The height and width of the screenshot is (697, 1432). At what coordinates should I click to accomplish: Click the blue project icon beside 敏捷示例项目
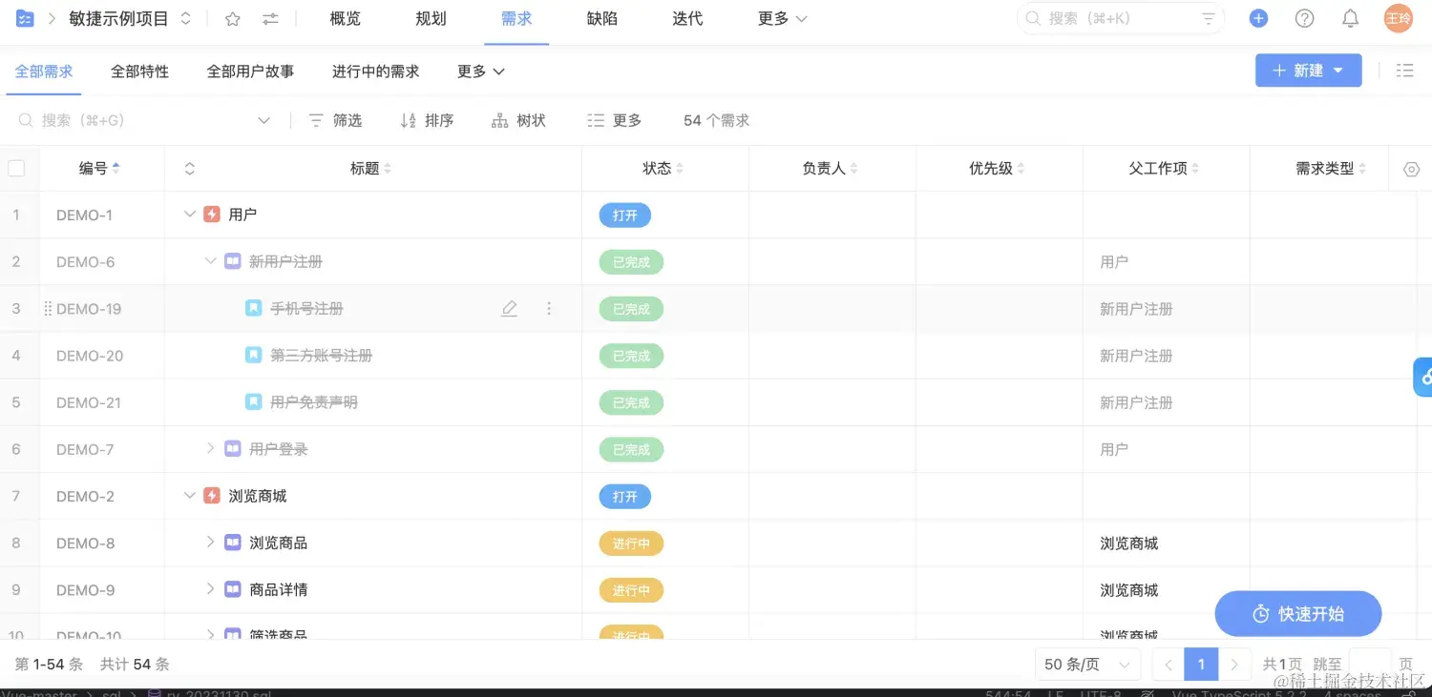coord(25,18)
